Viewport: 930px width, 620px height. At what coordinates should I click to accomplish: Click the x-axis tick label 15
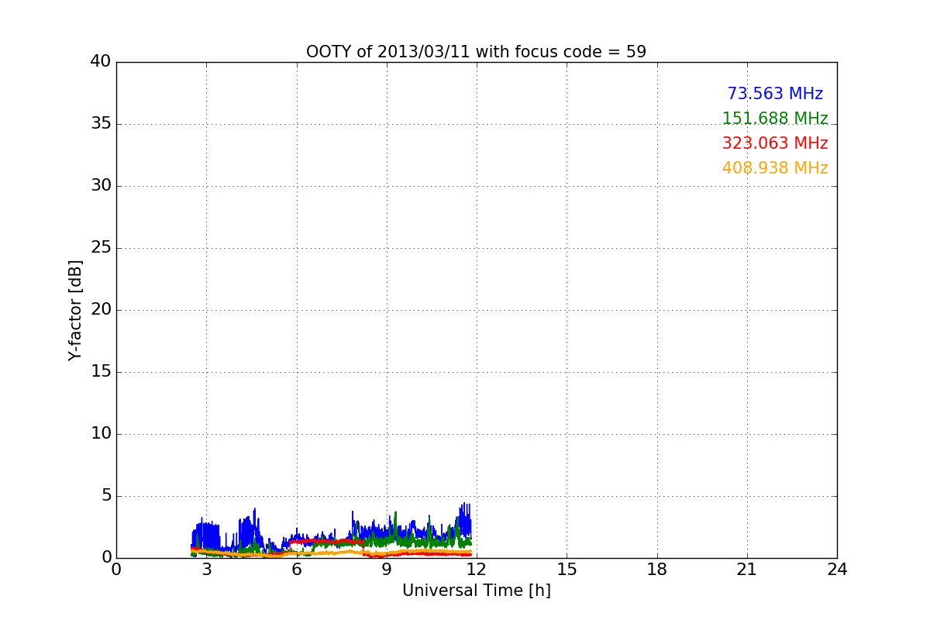tap(567, 570)
